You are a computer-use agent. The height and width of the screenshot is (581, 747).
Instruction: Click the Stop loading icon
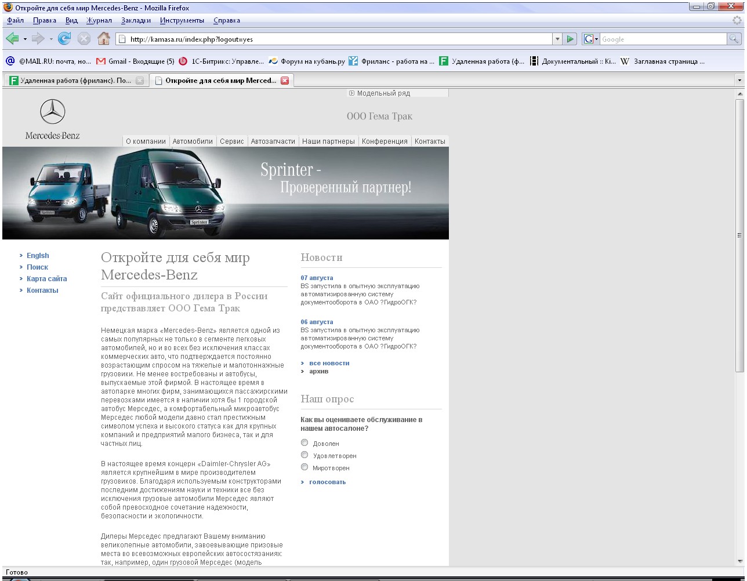[84, 39]
